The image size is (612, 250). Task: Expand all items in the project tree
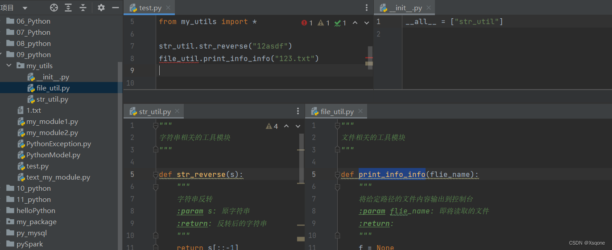68,8
